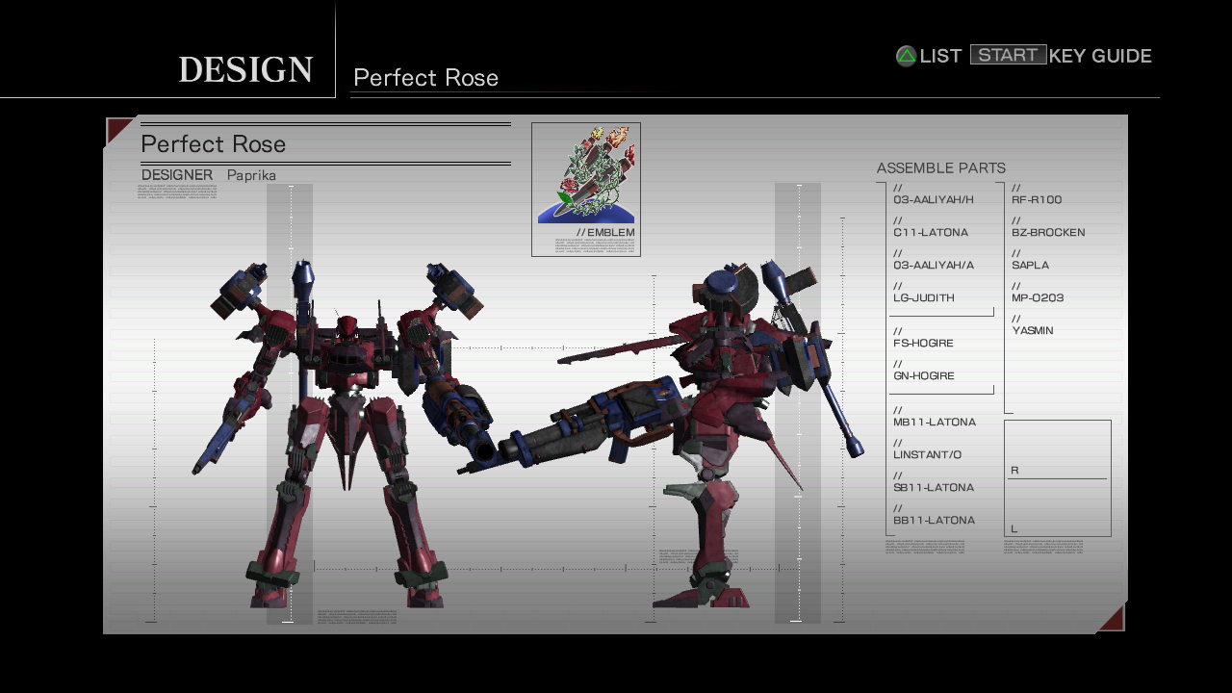Viewport: 1232px width, 693px height.
Task: Select the 03-AALIYAH/A arms part
Action: tap(934, 265)
